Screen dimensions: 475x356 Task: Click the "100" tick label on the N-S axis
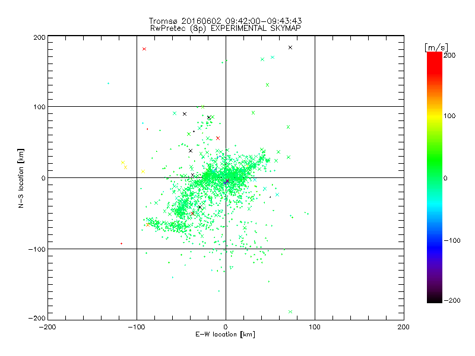[40, 107]
